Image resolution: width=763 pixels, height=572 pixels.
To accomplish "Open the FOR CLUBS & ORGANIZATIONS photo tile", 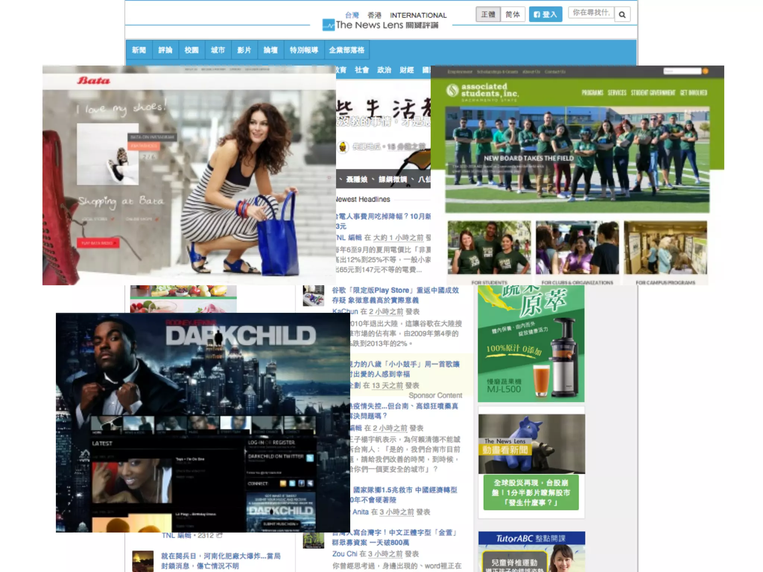I will click(x=577, y=248).
